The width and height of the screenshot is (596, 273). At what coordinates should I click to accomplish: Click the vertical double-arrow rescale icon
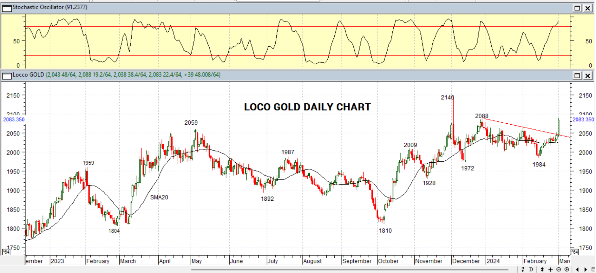click(x=542, y=270)
